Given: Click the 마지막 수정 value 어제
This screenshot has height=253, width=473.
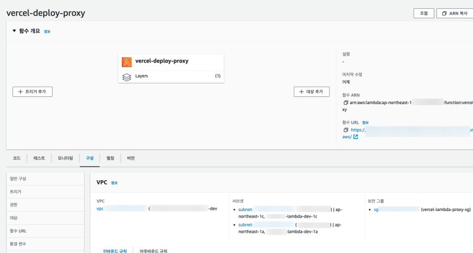Looking at the screenshot, I should click(x=346, y=82).
